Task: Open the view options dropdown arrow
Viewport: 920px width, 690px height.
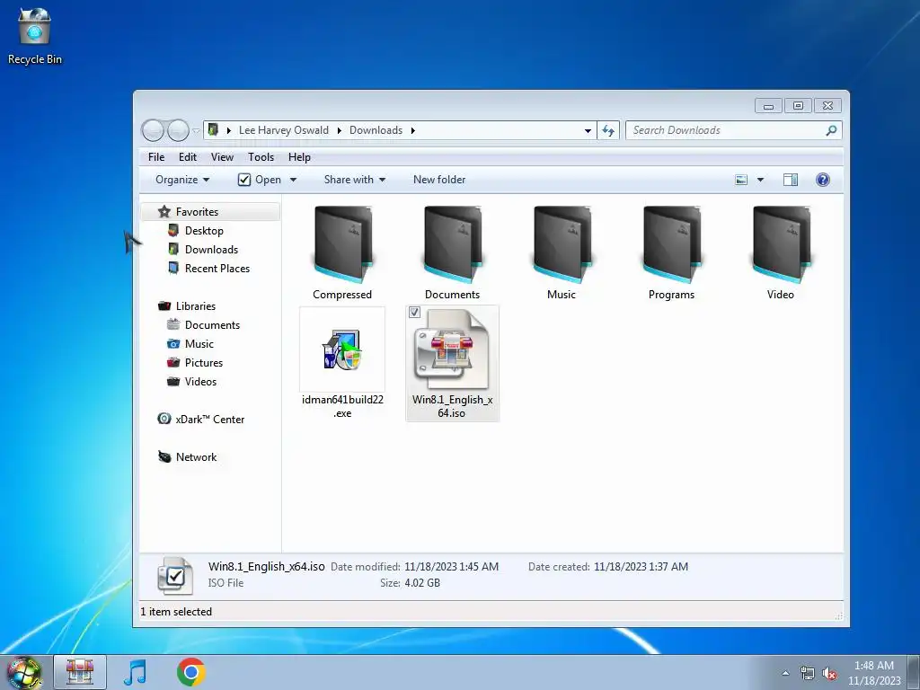Action: tap(760, 180)
